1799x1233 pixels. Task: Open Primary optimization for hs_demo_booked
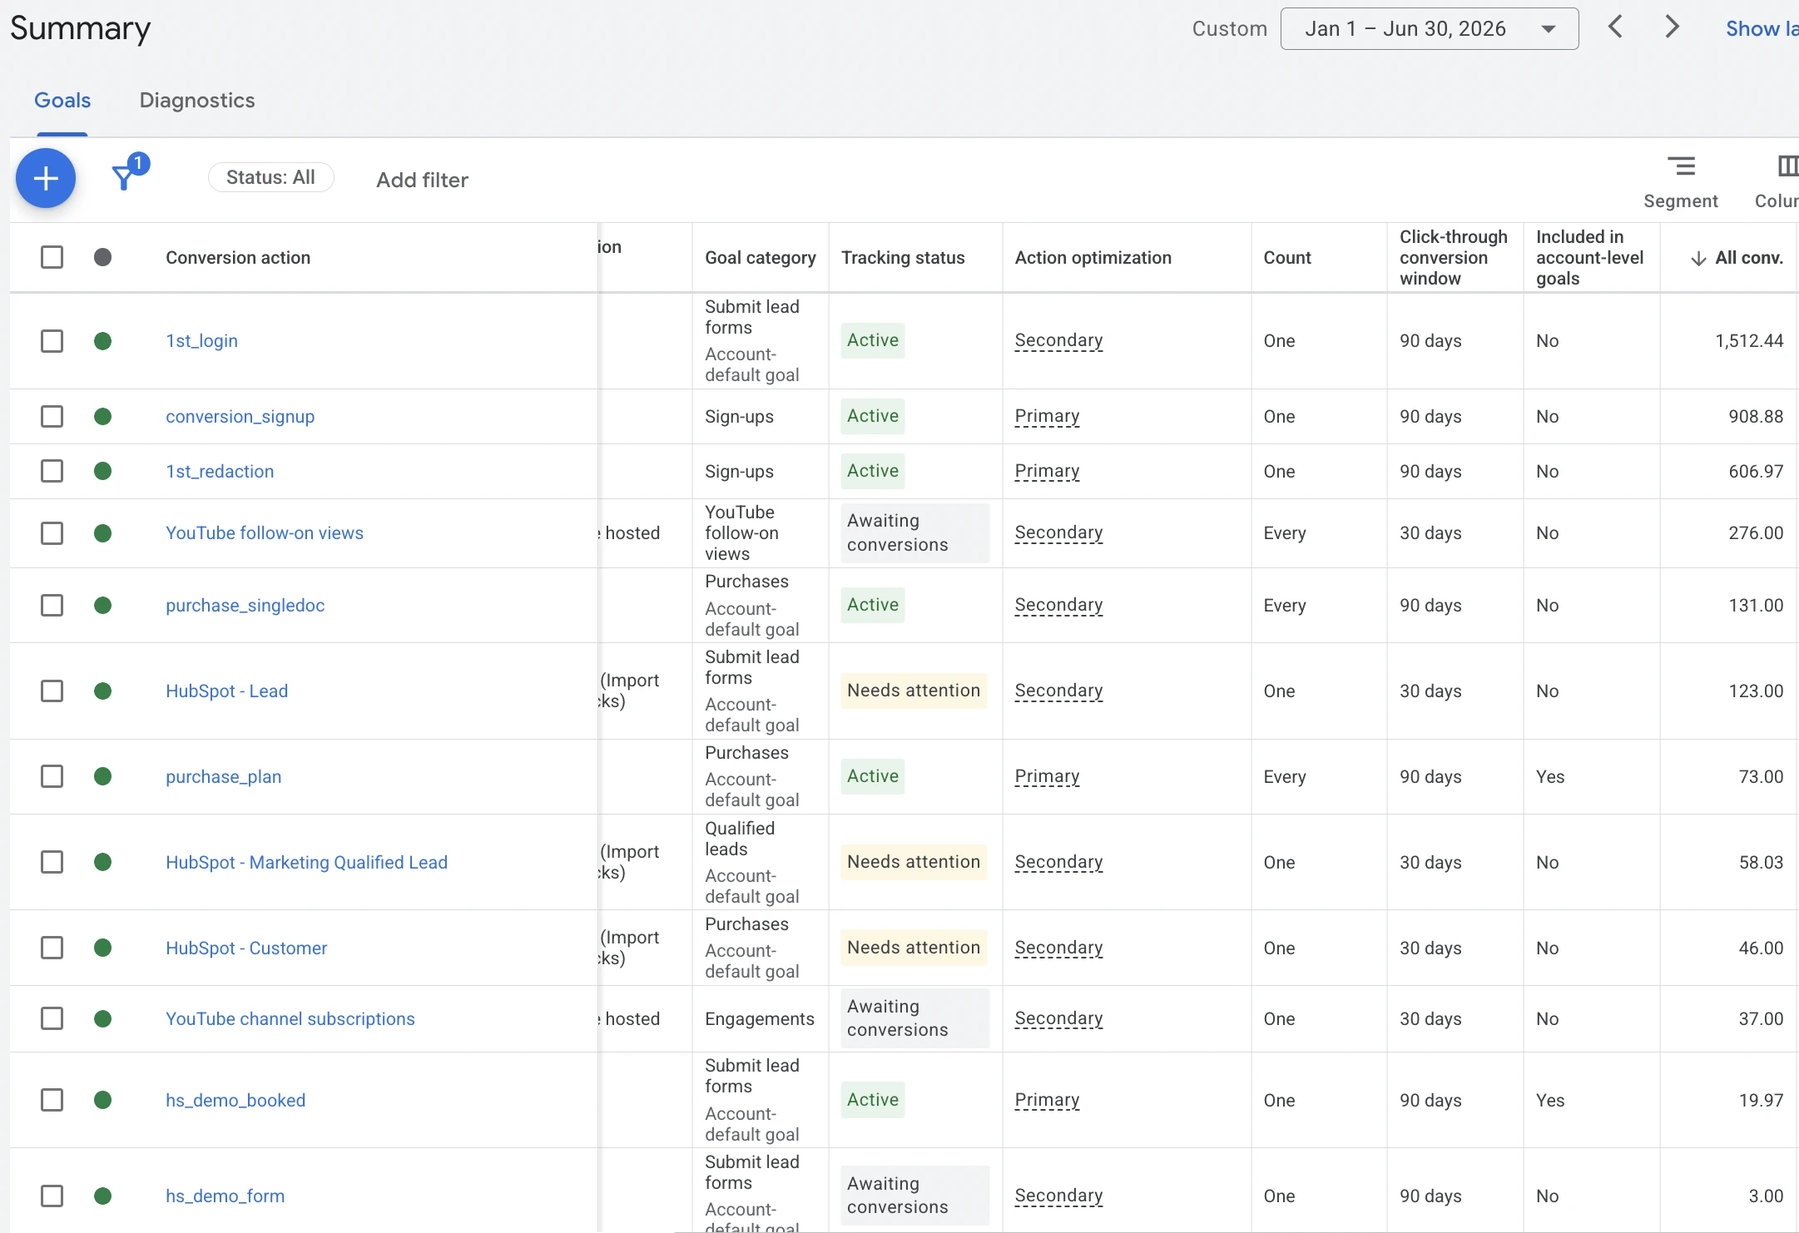point(1047,1100)
